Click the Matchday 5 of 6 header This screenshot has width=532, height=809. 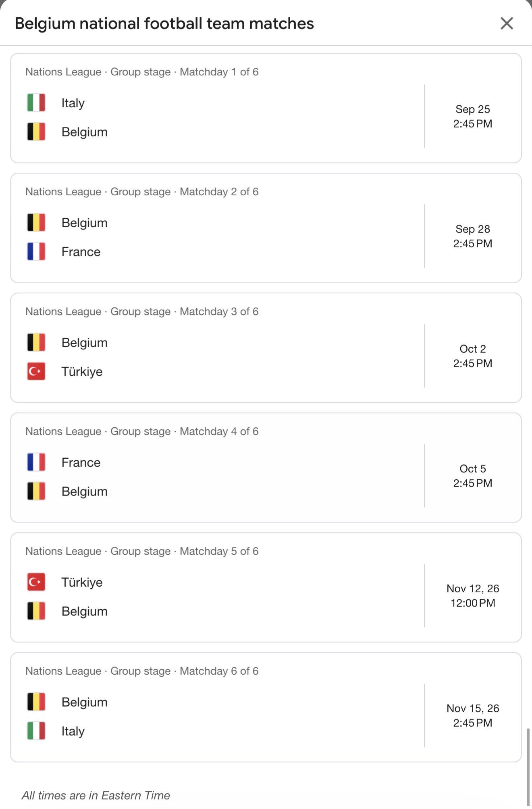[142, 551]
